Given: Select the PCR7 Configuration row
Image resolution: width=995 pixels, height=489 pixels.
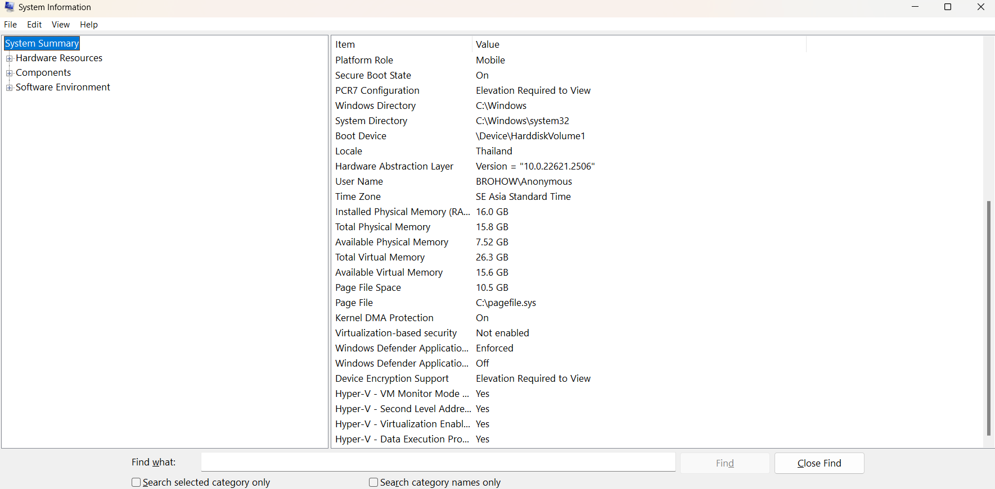Looking at the screenshot, I should [569, 90].
